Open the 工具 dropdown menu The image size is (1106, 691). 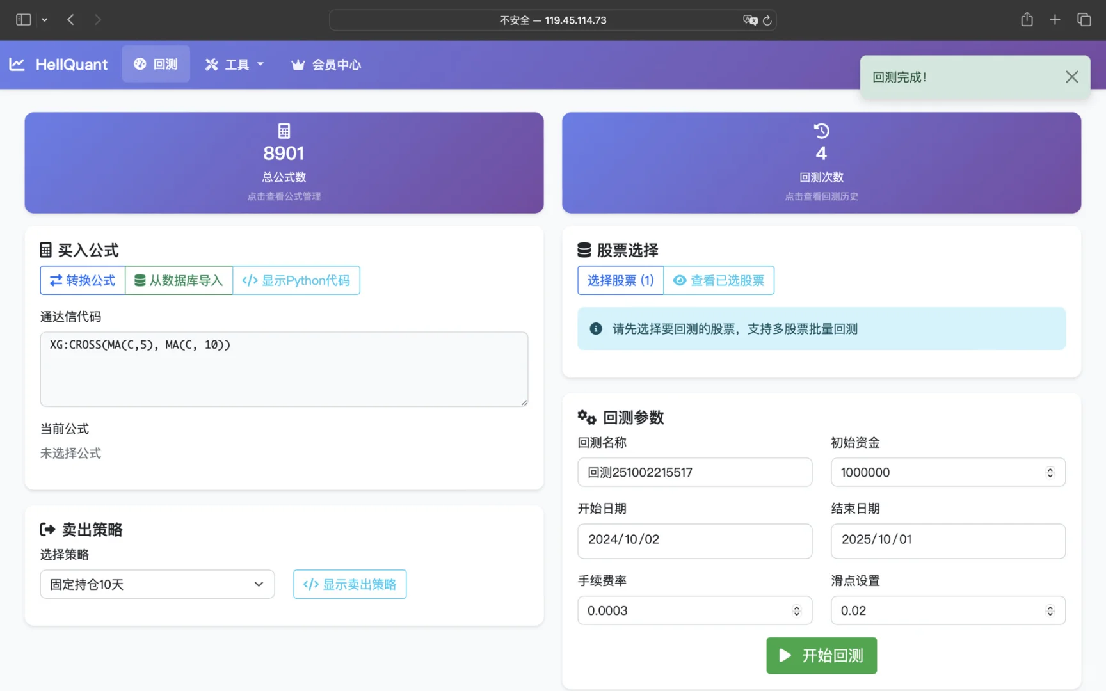[x=234, y=64]
